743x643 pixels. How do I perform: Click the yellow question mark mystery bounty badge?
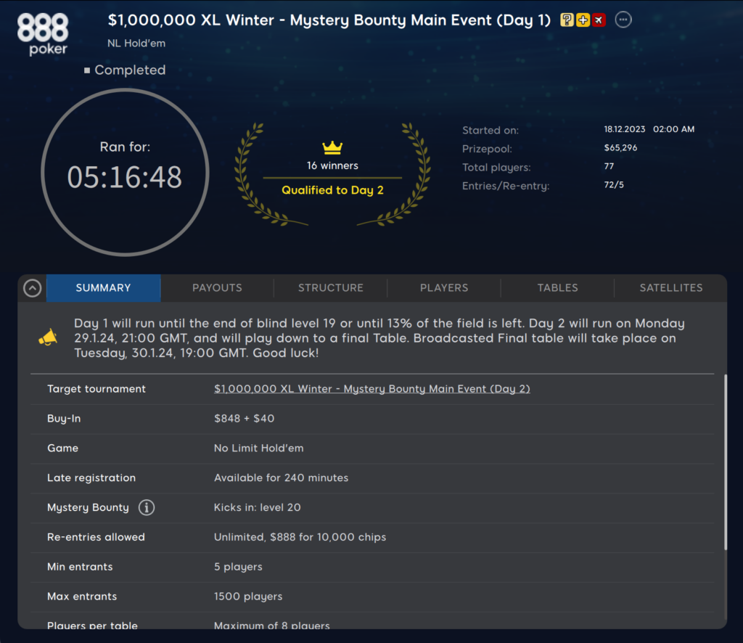[567, 20]
